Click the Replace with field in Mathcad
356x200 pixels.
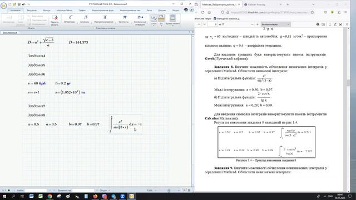[x=83, y=191]
